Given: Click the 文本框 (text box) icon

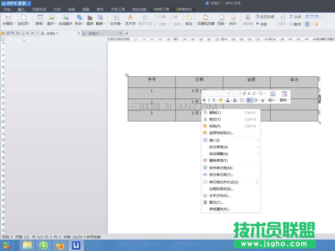Looking at the screenshot, I should 116,18.
